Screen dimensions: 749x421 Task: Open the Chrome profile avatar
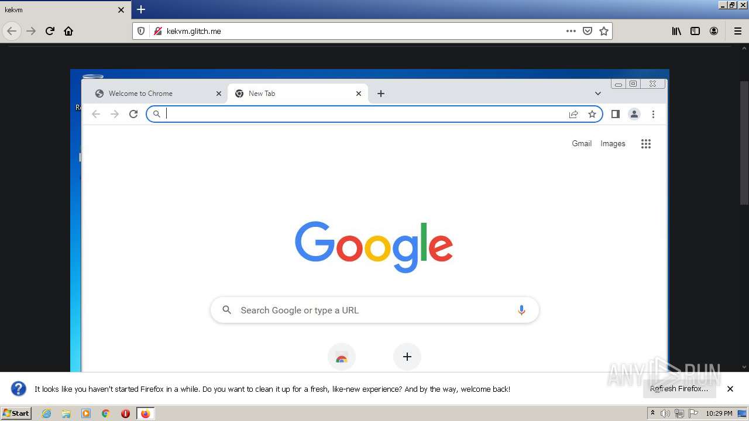click(634, 114)
